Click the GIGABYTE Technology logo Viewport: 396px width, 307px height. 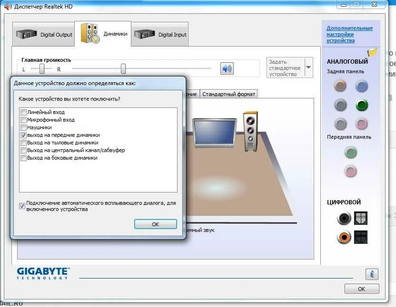[x=43, y=273]
